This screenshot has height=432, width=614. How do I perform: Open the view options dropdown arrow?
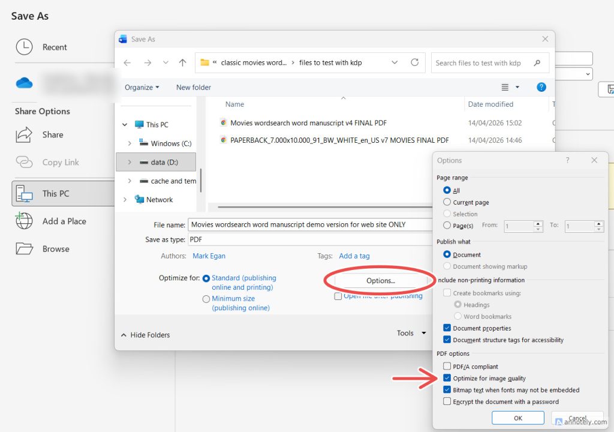(x=517, y=88)
